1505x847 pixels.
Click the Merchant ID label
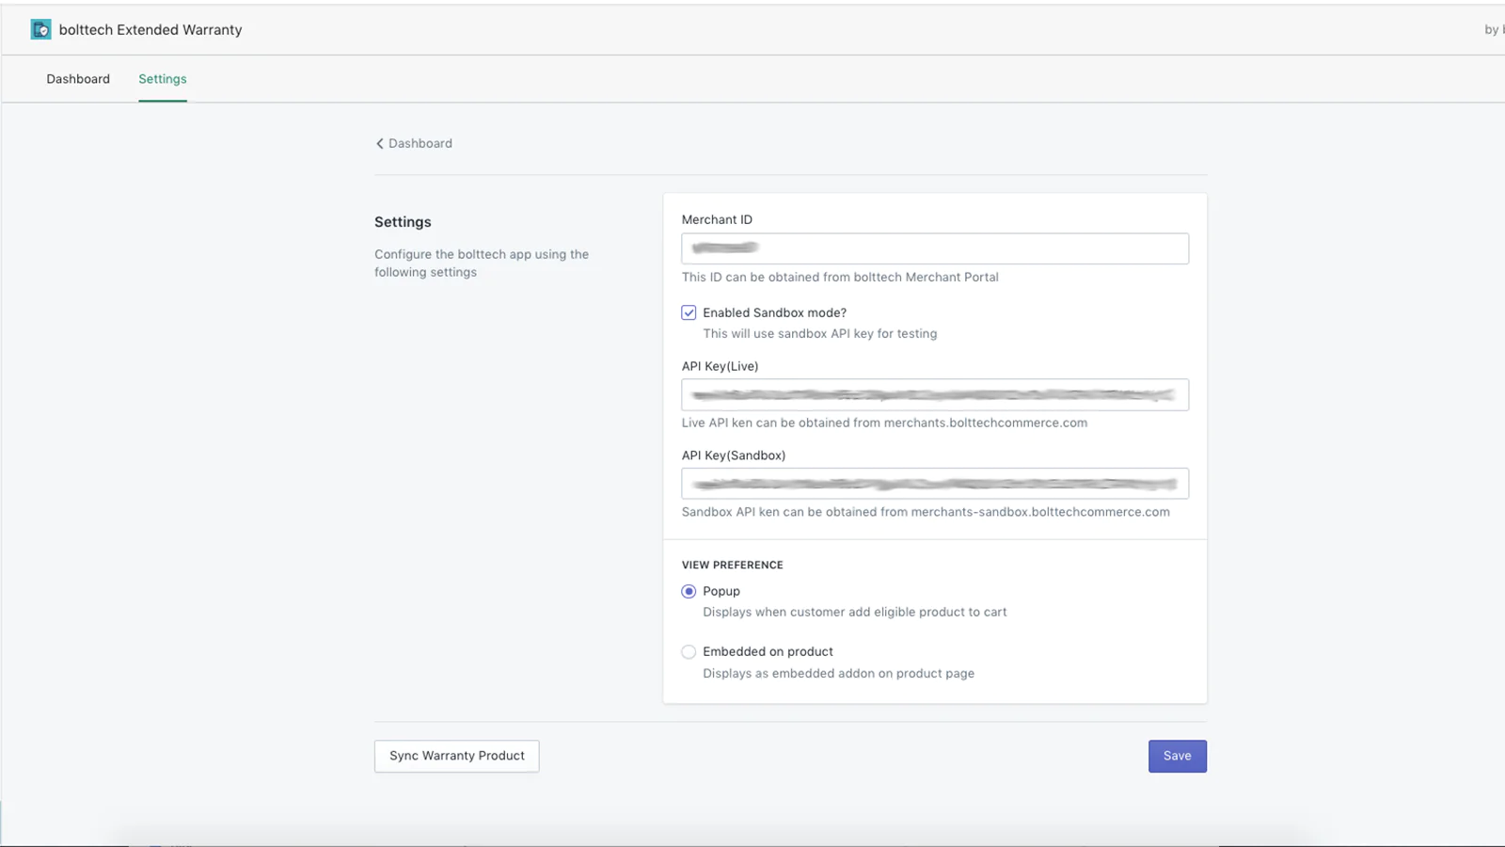point(717,219)
